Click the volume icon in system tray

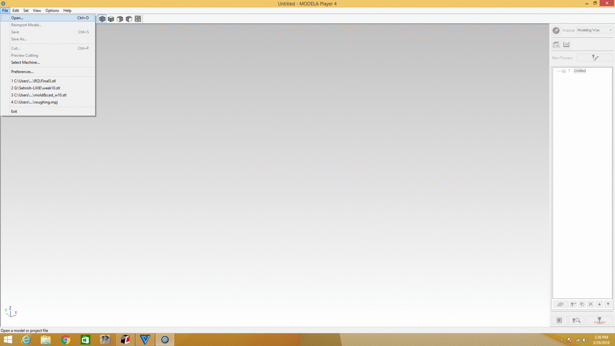(585, 340)
